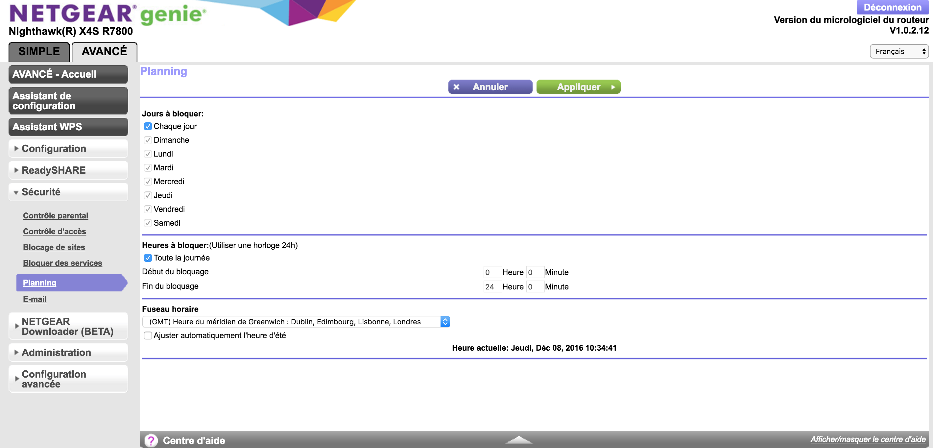This screenshot has height=448, width=933.
Task: Click the Administration expand triangle
Action: pyautogui.click(x=16, y=352)
